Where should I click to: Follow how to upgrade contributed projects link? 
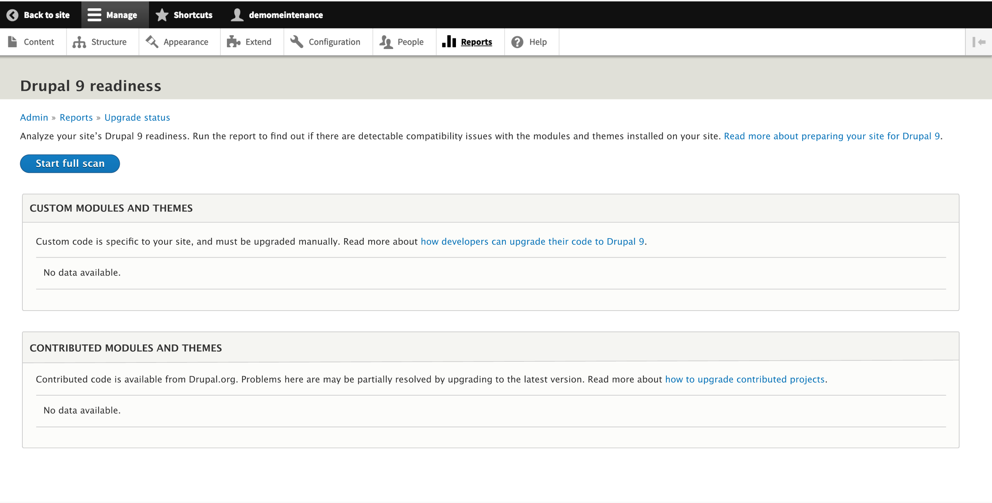745,379
